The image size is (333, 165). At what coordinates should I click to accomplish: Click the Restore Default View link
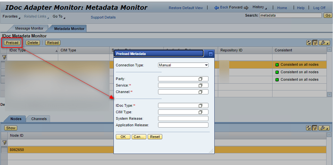click(x=186, y=8)
